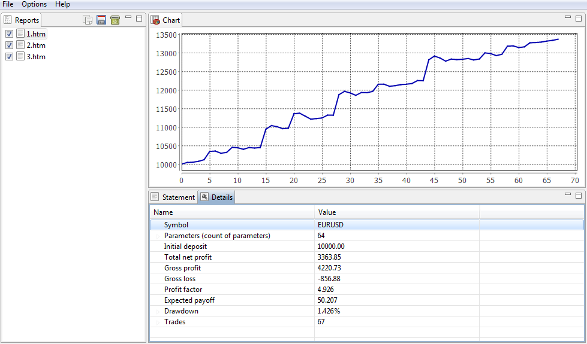This screenshot has width=587, height=344.
Task: Select the Expected payoff row
Action: 367,300
